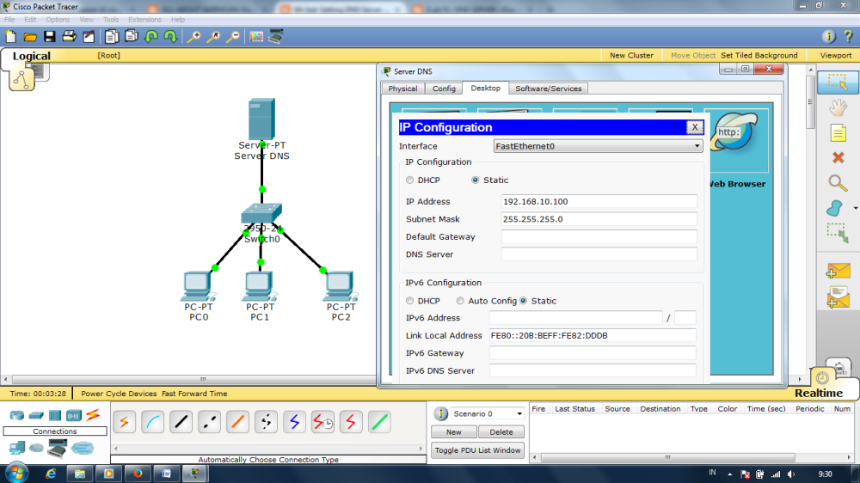This screenshot has width=860, height=483.
Task: Select the Server DNS device on canvas
Action: pyautogui.click(x=261, y=119)
